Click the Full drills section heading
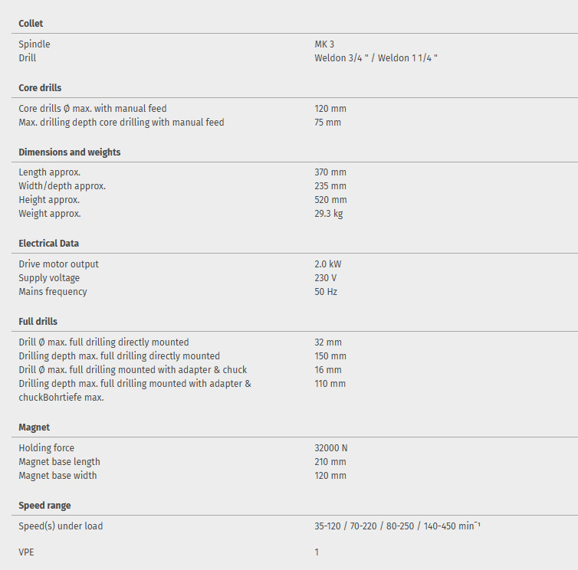 [x=38, y=322]
